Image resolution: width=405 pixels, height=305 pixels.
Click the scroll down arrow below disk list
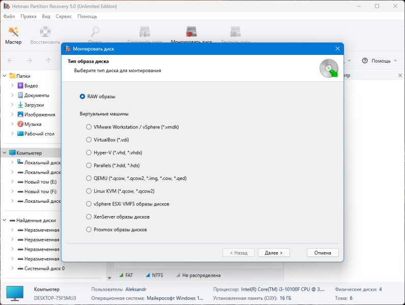tap(109, 278)
